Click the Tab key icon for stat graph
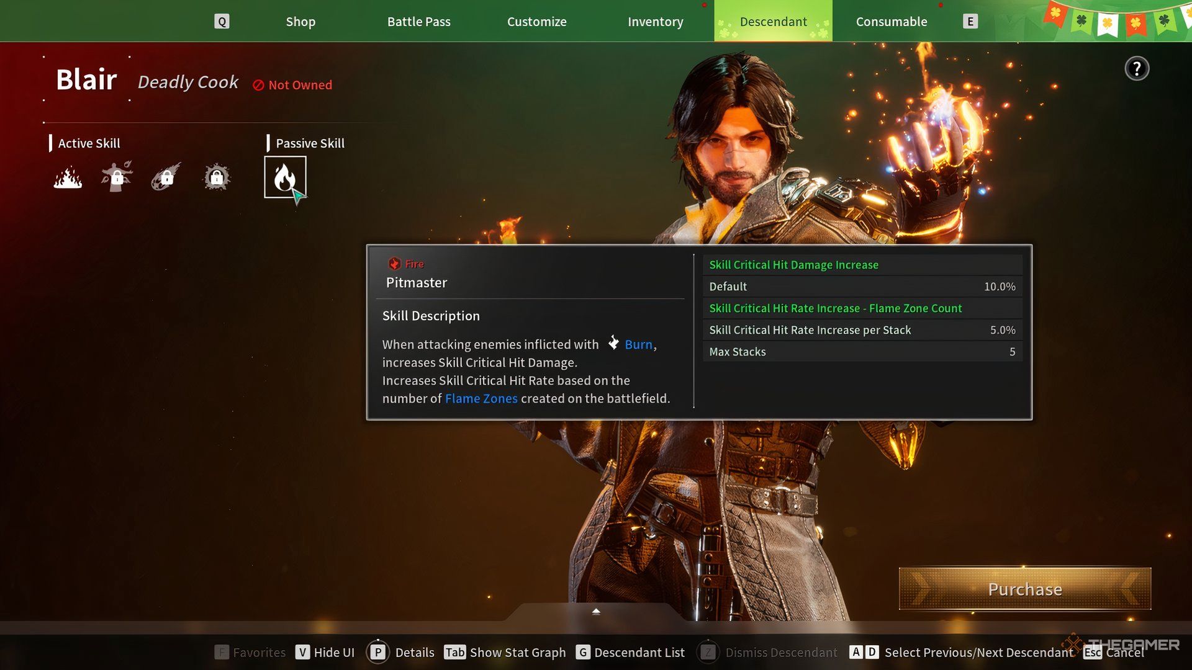Viewport: 1192px width, 670px height. (x=454, y=652)
